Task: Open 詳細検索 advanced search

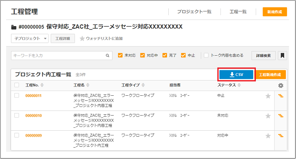Action: (263, 56)
